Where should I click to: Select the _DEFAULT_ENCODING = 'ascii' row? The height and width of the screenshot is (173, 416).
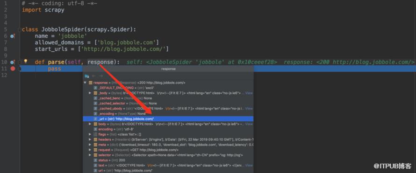click(x=168, y=88)
